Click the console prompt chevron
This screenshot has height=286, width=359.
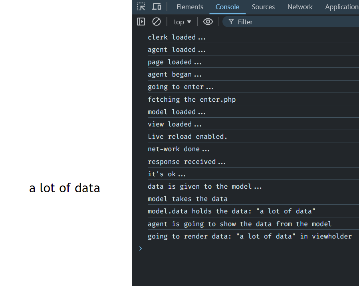[x=140, y=249]
